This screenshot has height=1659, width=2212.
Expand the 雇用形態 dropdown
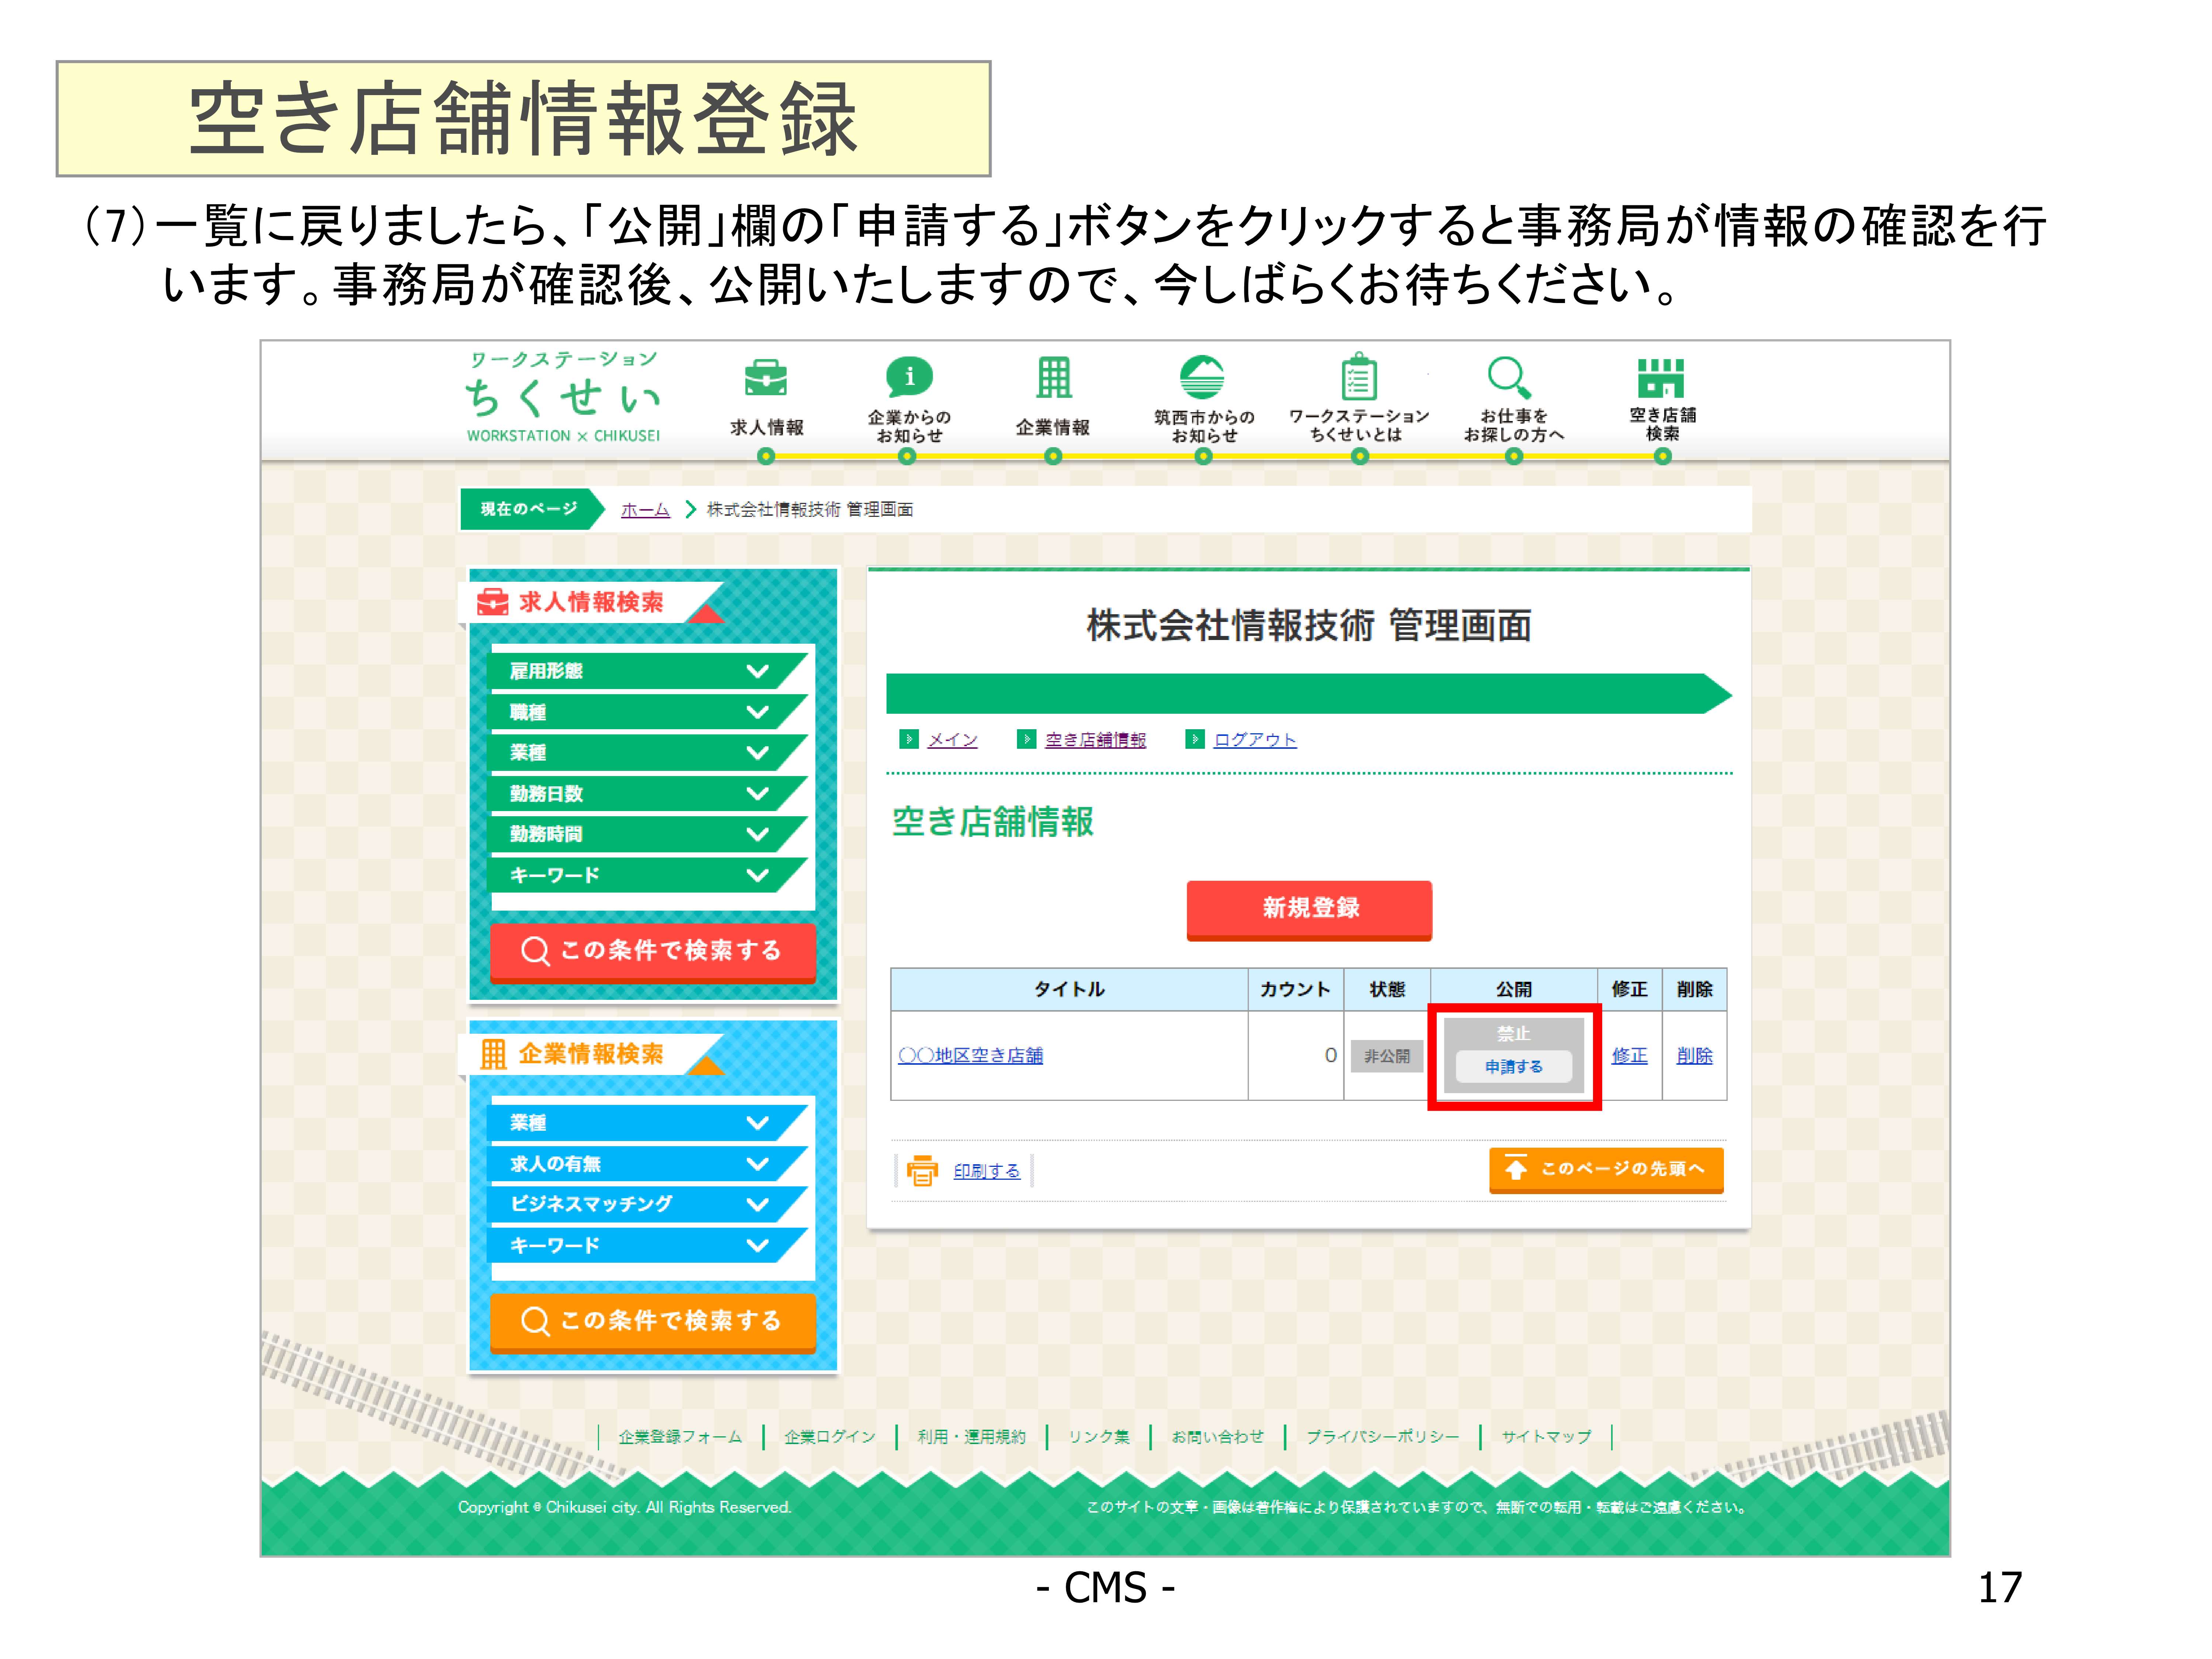(x=647, y=671)
